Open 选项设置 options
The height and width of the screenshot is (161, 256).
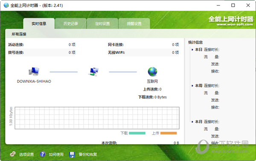[x=26, y=154]
